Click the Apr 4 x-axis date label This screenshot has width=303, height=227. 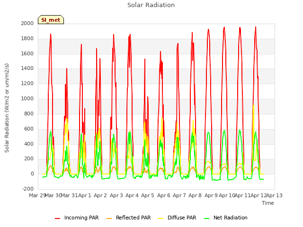(132, 195)
